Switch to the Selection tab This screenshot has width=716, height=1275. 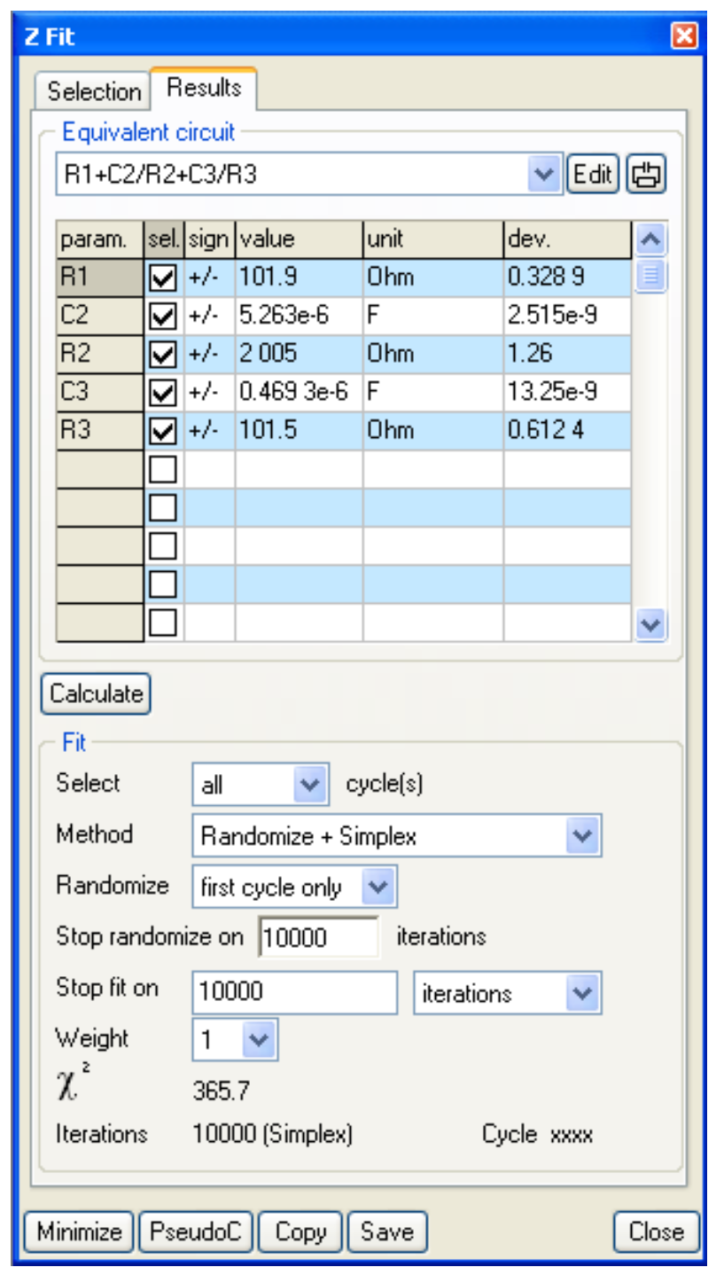point(93,91)
